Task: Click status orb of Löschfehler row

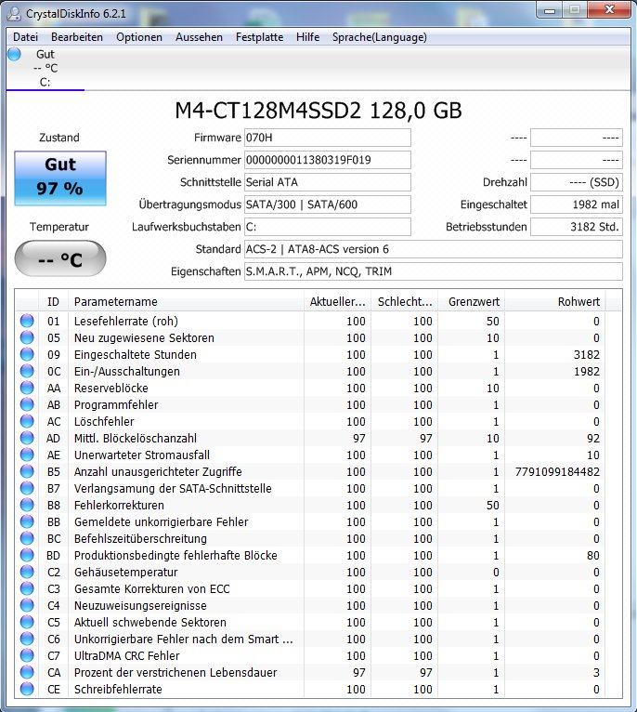Action: (27, 421)
